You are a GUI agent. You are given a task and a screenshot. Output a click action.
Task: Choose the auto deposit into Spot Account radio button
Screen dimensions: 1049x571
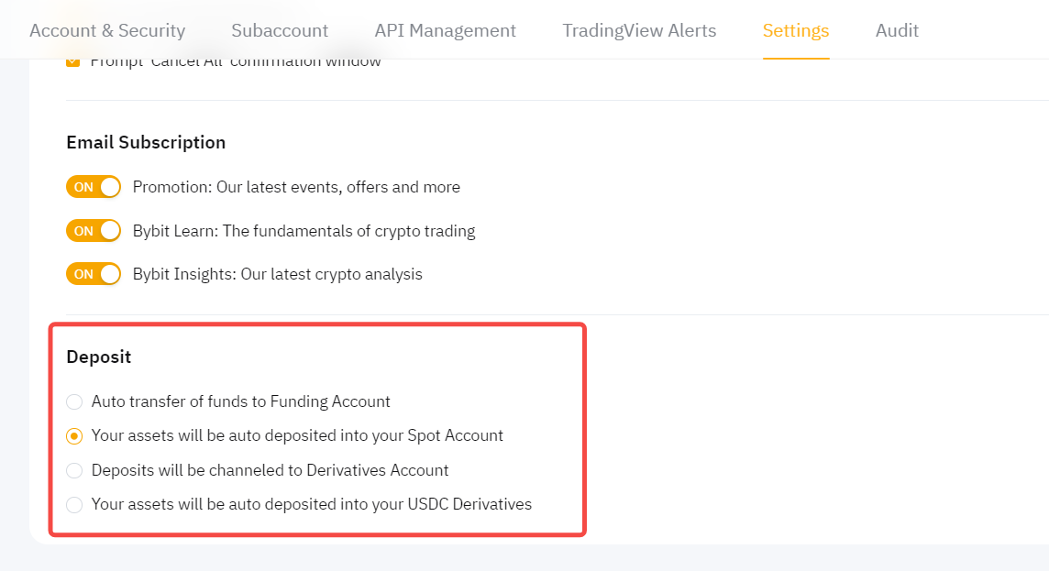(x=74, y=436)
